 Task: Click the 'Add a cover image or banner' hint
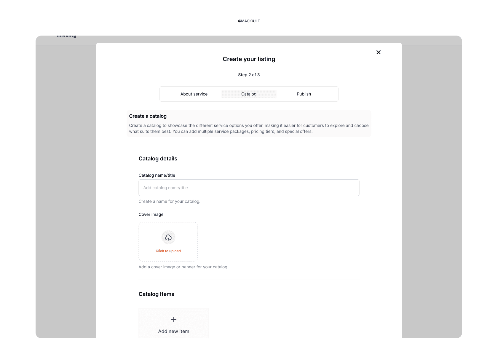pyautogui.click(x=183, y=267)
